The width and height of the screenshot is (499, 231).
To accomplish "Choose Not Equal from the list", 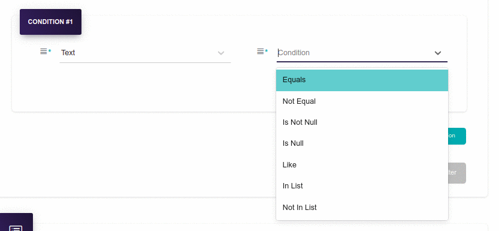I will (362, 101).
